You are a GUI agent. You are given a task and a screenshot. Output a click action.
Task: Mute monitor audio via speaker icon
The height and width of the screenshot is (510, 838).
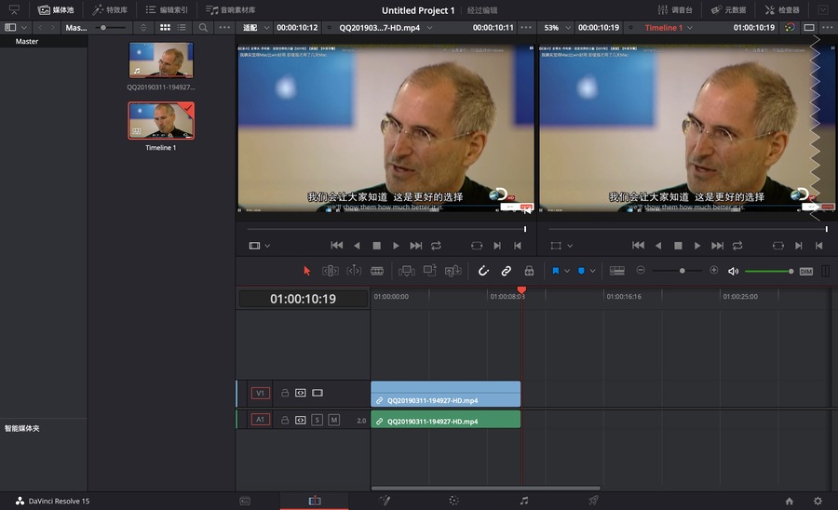pos(734,272)
